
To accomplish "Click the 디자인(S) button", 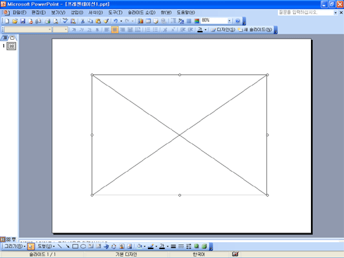I will (x=223, y=30).
